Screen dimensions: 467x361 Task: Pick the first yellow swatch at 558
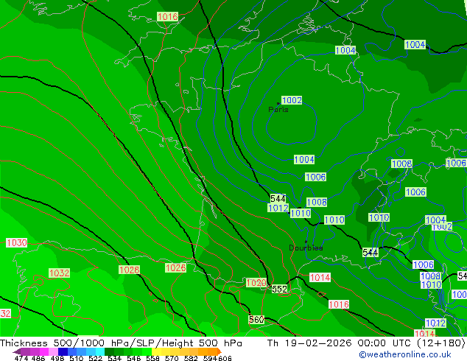coord(156,351)
